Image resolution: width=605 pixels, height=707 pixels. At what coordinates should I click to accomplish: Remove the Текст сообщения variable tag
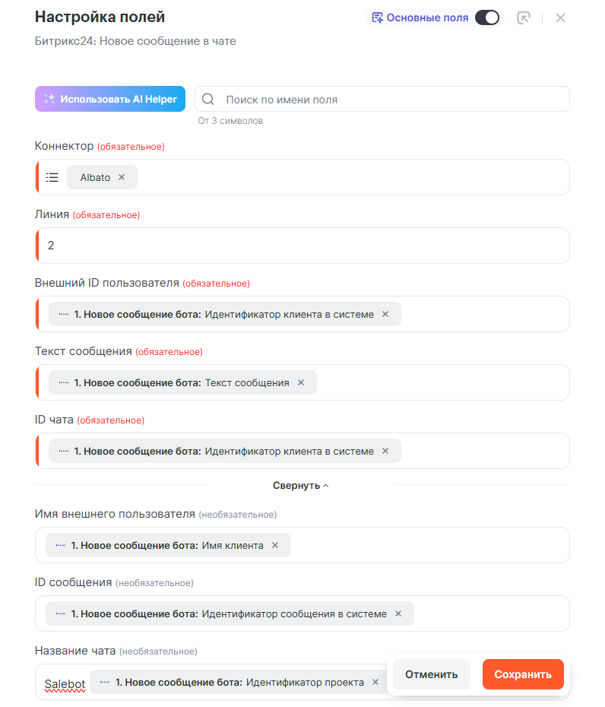(x=301, y=382)
